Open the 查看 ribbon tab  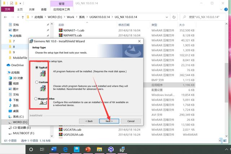pyautogui.click(x=44, y=9)
